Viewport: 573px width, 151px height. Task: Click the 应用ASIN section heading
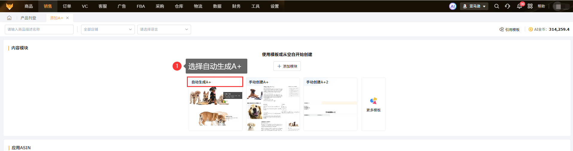21,148
